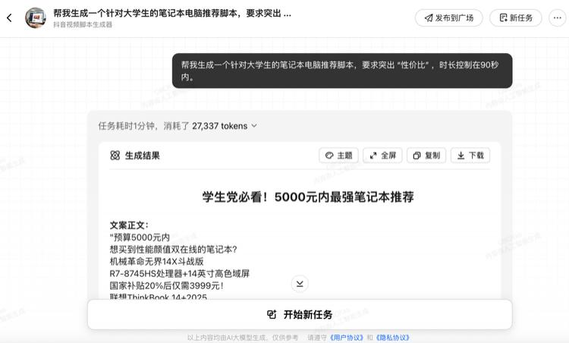Go back using the left arrow
The height and width of the screenshot is (343, 569).
[9, 17]
